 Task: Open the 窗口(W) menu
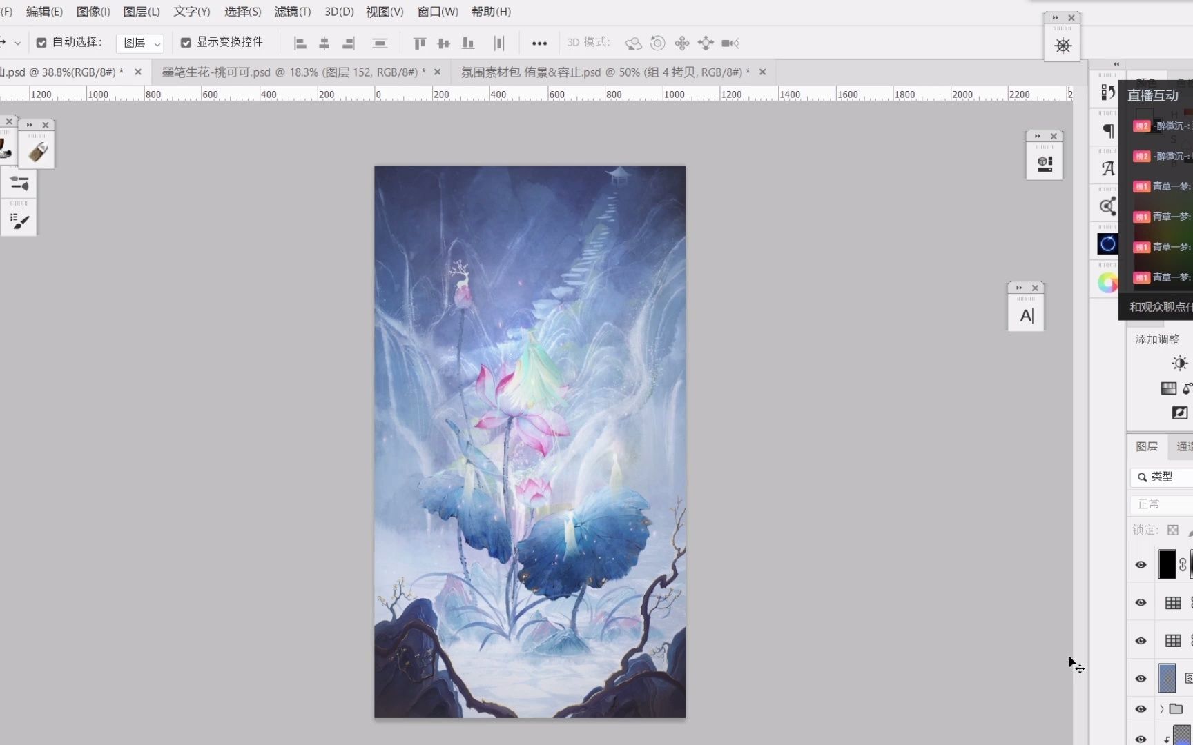[438, 12]
